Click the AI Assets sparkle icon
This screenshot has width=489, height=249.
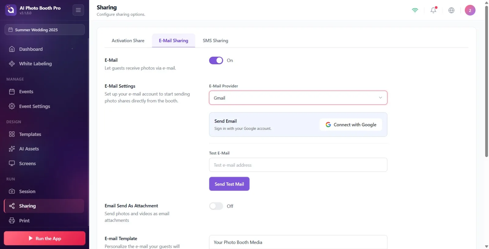12,149
